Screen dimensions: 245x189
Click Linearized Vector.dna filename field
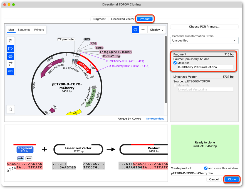(x=205, y=89)
